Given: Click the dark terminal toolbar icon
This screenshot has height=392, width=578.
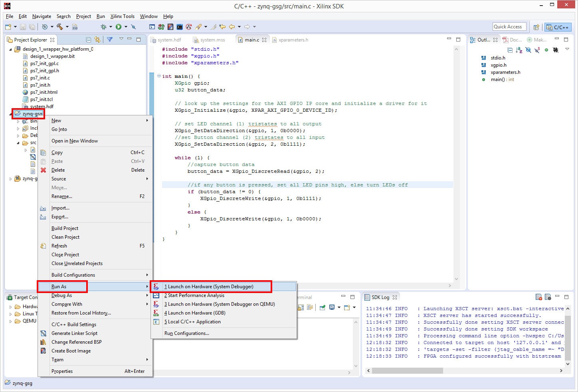Looking at the screenshot, I should 180,27.
